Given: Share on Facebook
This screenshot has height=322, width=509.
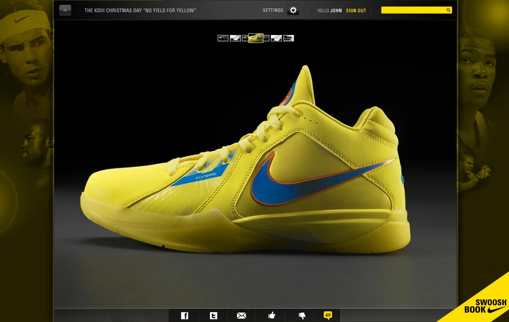Looking at the screenshot, I should coord(184,315).
